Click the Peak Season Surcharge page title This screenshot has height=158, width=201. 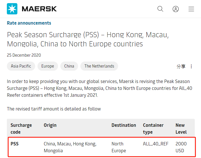[88, 39]
